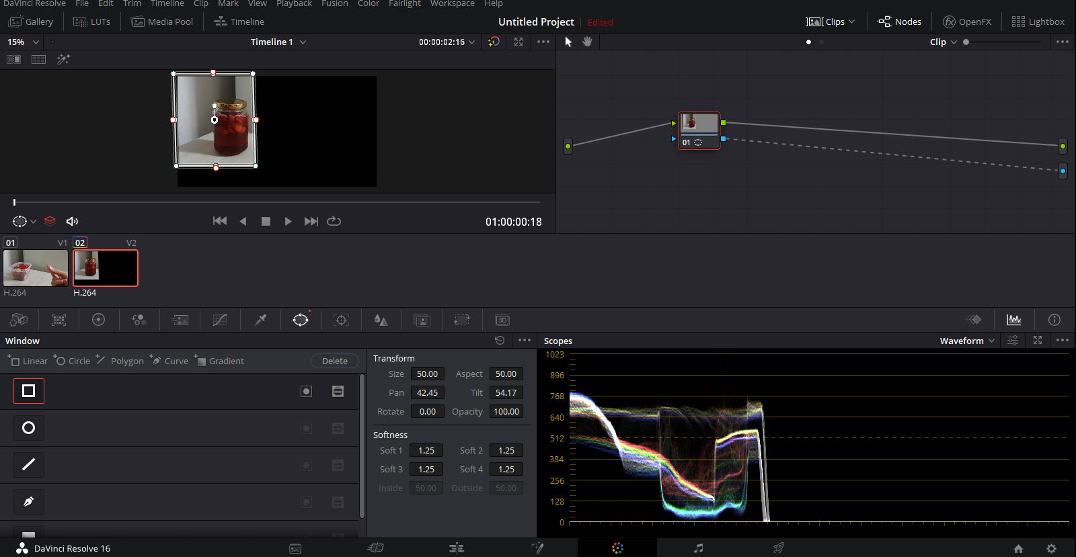Toggle the Gallery panel

pyautogui.click(x=31, y=22)
